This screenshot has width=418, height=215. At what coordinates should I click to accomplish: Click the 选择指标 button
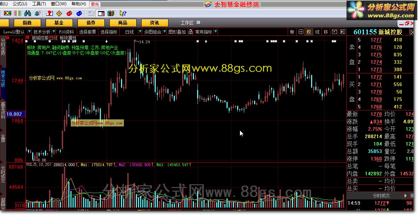[x=109, y=32]
